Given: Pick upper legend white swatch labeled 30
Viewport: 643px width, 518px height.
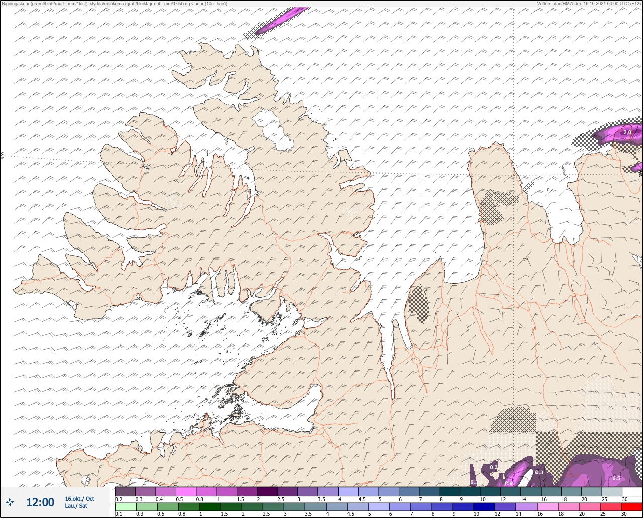Looking at the screenshot, I should tap(632, 491).
